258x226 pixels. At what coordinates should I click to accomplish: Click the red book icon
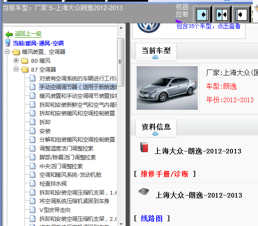(x=144, y=147)
